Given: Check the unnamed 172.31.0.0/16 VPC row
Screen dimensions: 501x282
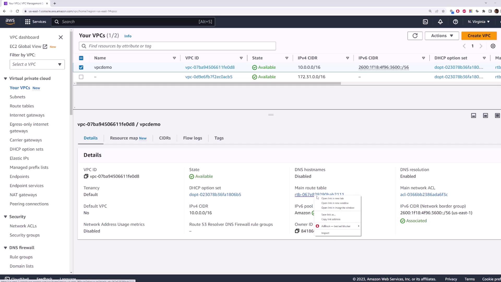Looking at the screenshot, I should [x=81, y=77].
